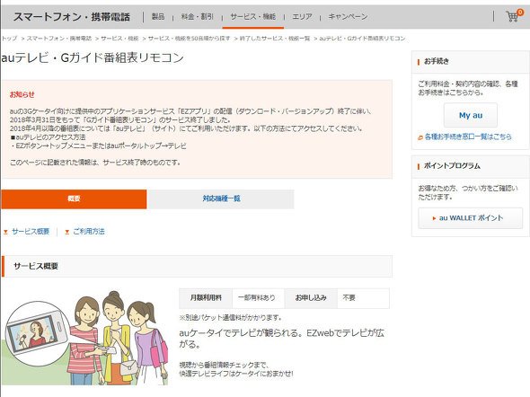The height and width of the screenshot is (397, 530).
Task: Select the 概要 tab
Action: 74,198
